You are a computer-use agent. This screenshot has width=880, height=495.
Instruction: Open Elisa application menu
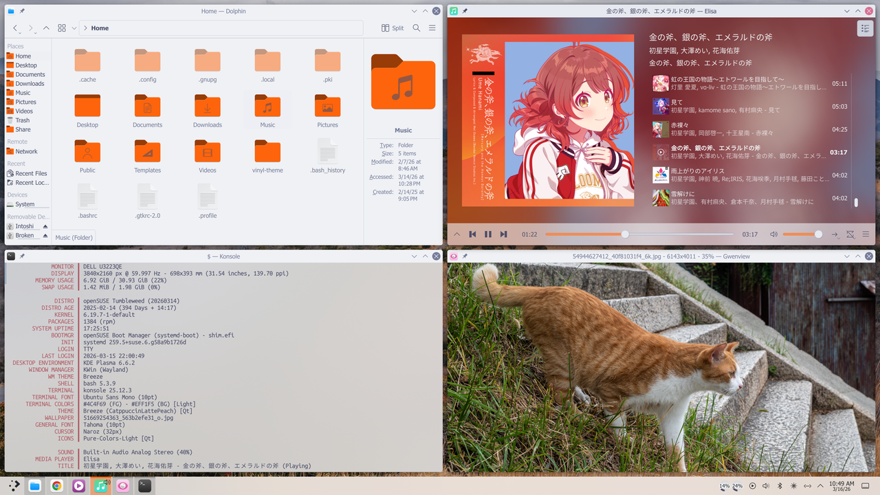point(866,234)
